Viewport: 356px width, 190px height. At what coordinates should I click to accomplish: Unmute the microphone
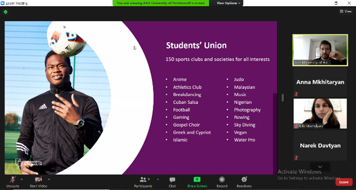click(x=13, y=182)
